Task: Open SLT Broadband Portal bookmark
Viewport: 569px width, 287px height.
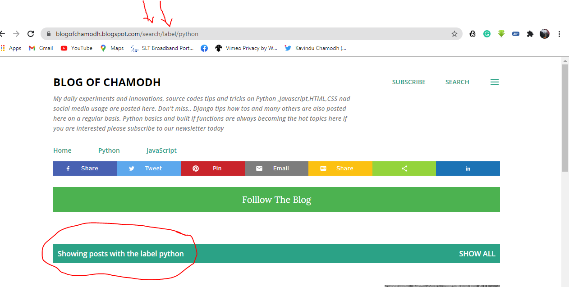Action: [162, 48]
